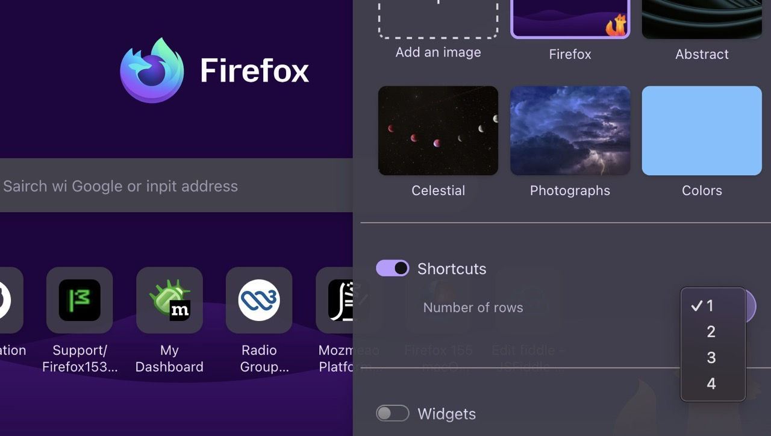Open the Support/Firefox153 shortcut tile
This screenshot has height=436, width=771.
[80, 300]
